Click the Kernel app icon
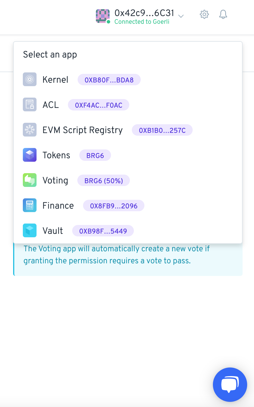Image resolution: width=254 pixels, height=407 pixels. 30,79
